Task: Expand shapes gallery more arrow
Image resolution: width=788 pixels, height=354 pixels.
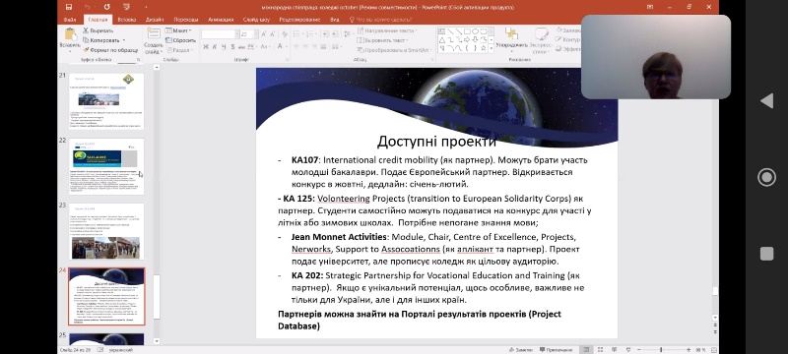Action: 492,48
